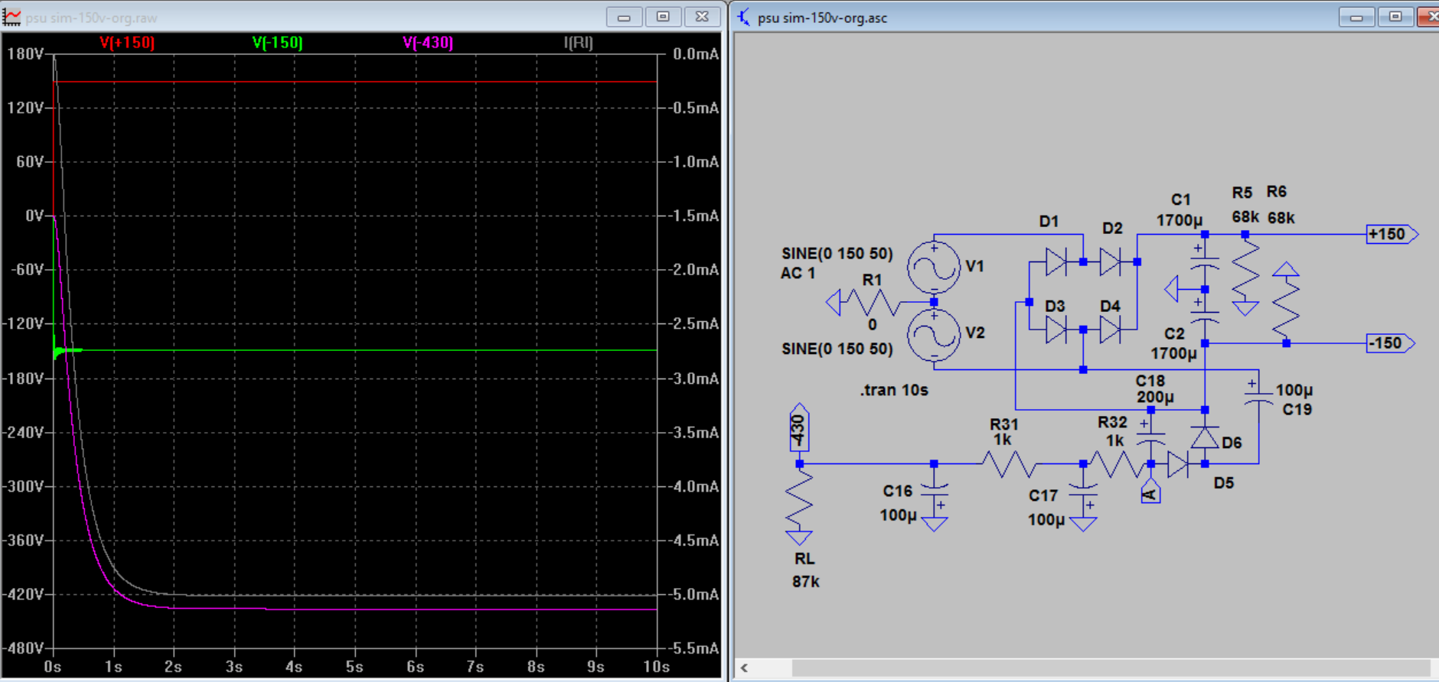Select diode D4 symbol
The image size is (1439, 682).
(x=1111, y=330)
